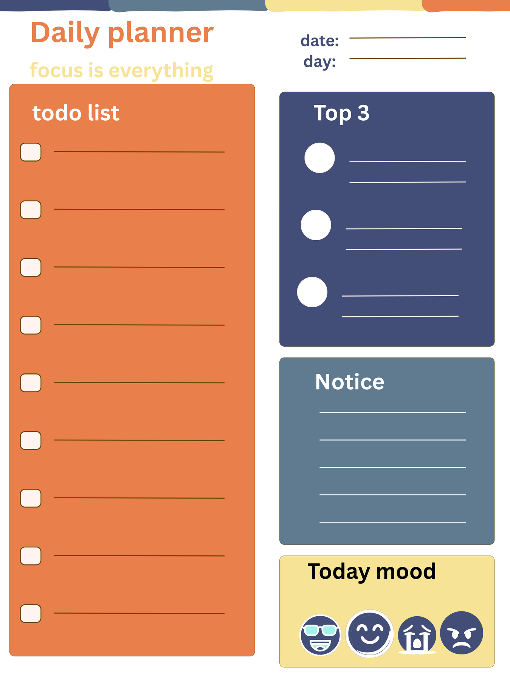
Task: Tick the second todo list checkbox
Action: click(31, 210)
